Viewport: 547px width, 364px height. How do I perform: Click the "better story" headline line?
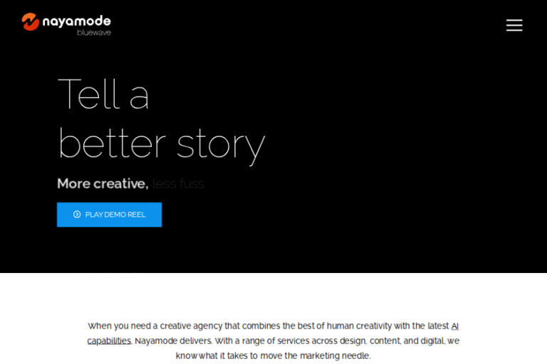click(x=161, y=143)
